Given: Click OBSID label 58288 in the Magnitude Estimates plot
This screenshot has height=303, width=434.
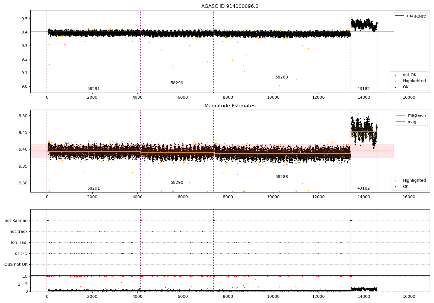Looking at the screenshot, I should click(x=282, y=177).
